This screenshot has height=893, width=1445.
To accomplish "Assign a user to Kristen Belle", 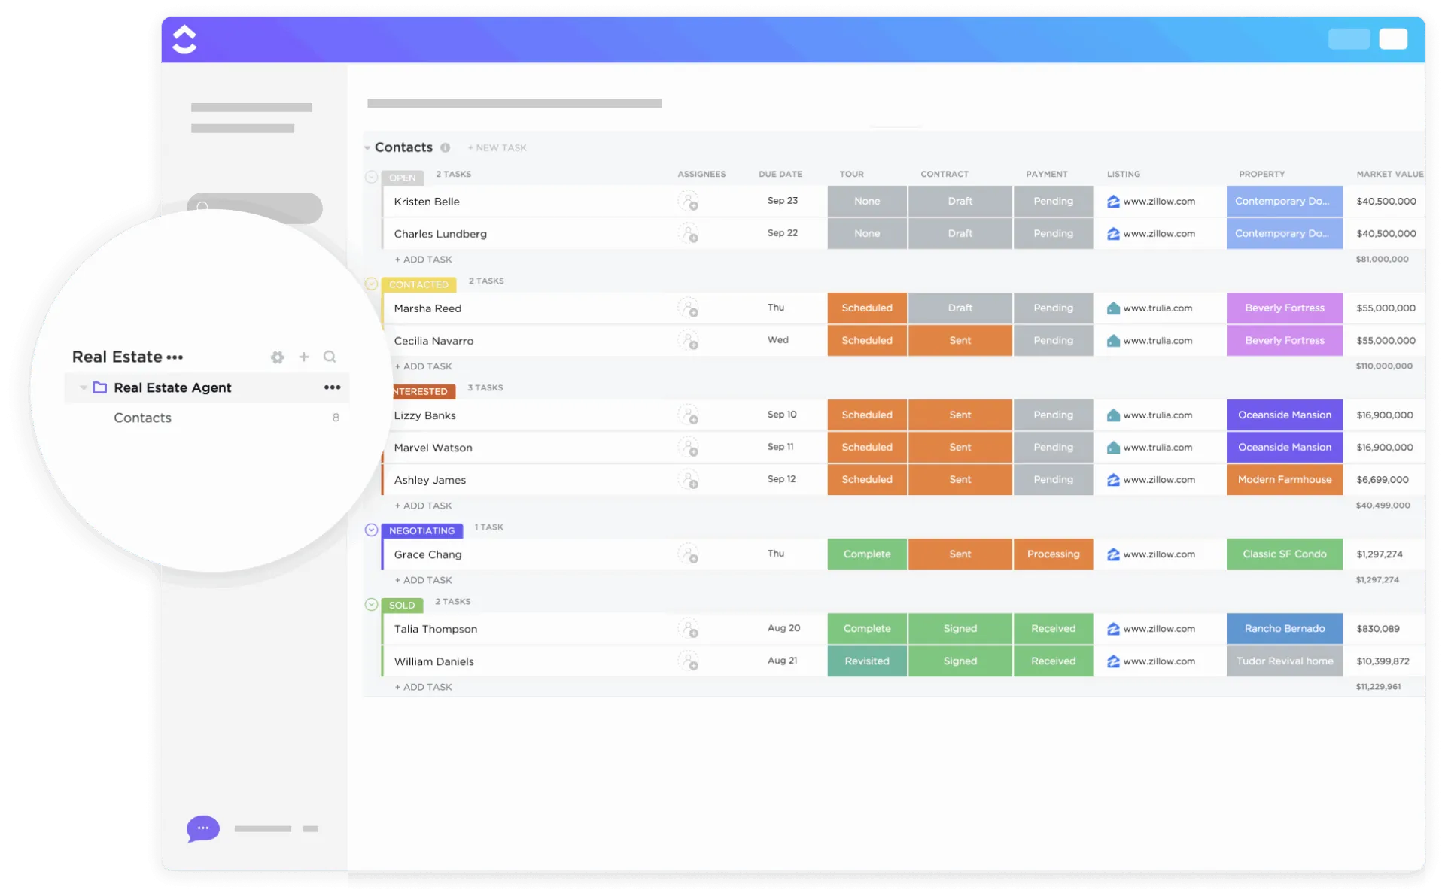I will pyautogui.click(x=688, y=202).
